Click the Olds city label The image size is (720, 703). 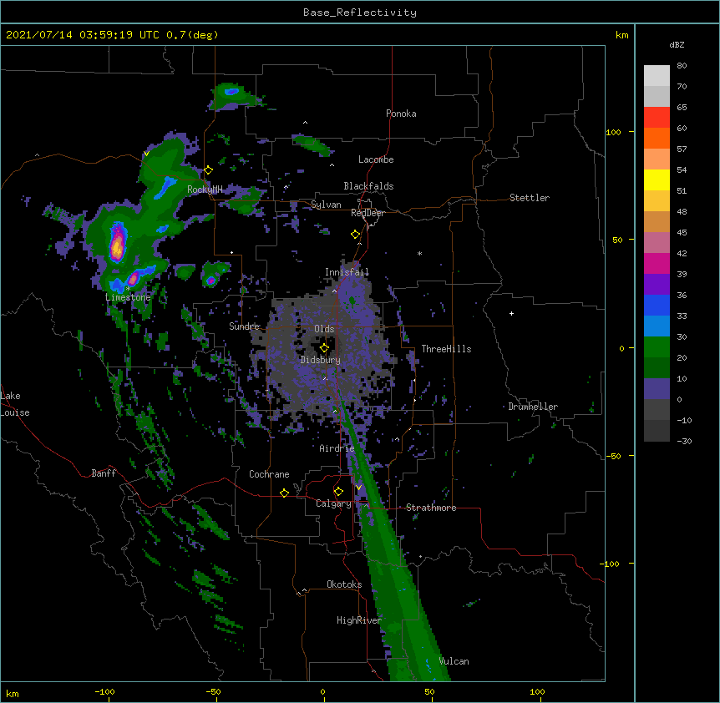(324, 329)
